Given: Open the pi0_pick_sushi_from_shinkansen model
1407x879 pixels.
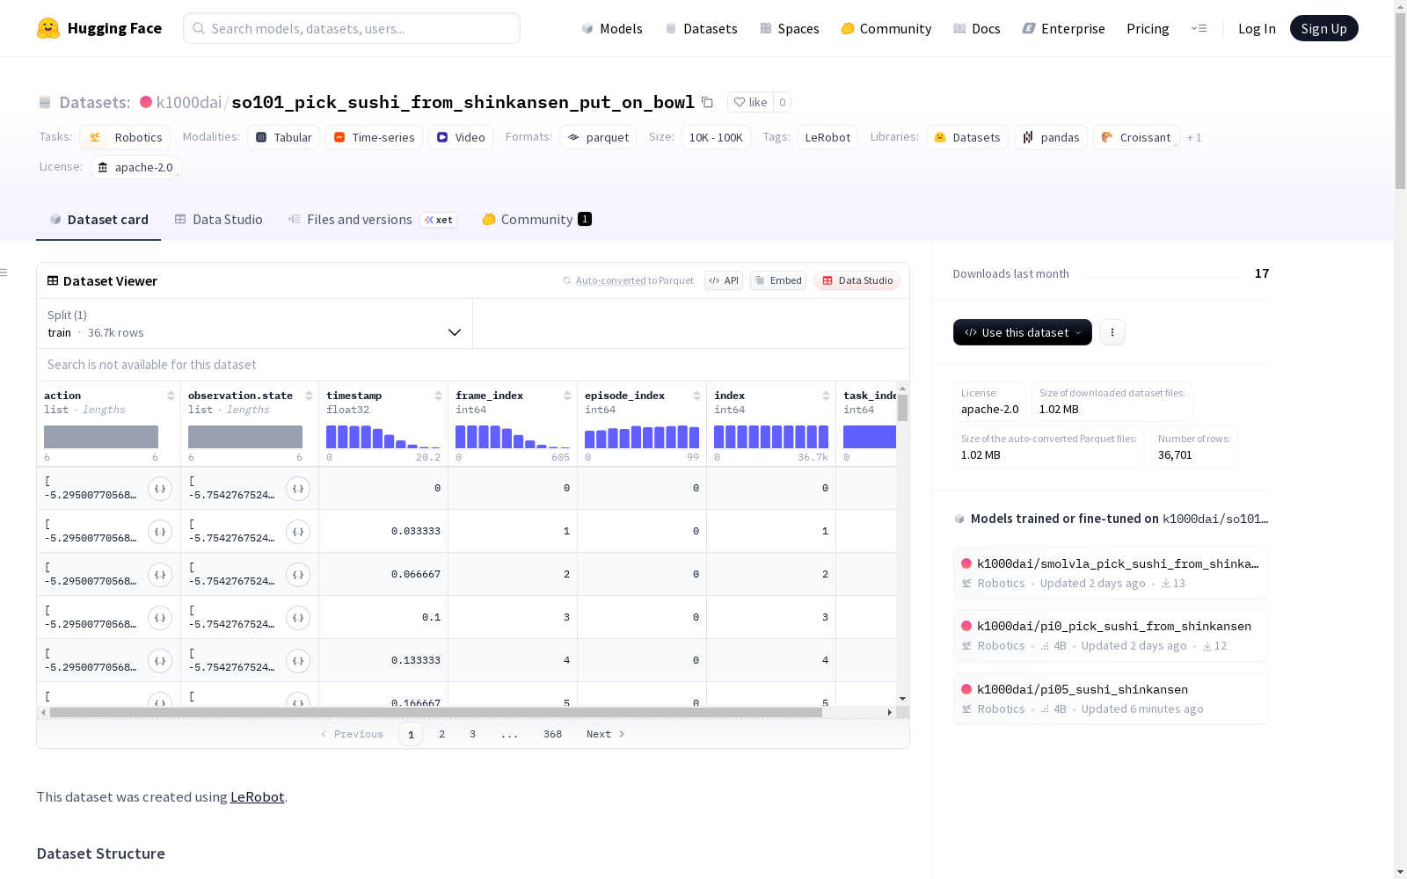Looking at the screenshot, I should click(1111, 636).
